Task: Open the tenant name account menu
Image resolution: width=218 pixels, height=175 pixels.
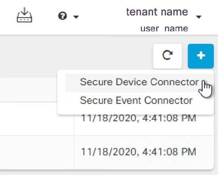Action: (157, 12)
